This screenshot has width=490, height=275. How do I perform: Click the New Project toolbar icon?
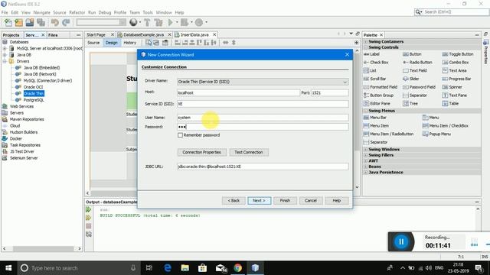pyautogui.click(x=18, y=22)
